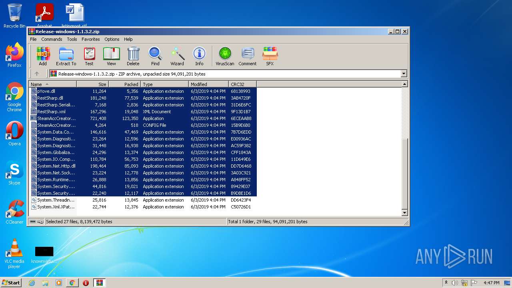Viewport: 512px width, 288px height.
Task: Open Chrome from the taskbar
Action: (x=72, y=283)
